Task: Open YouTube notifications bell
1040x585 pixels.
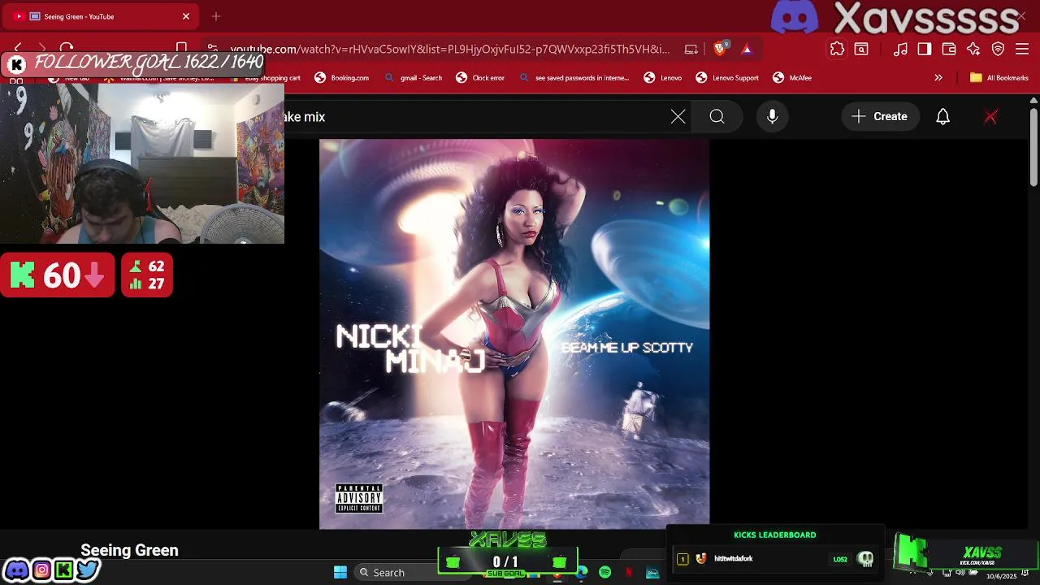Action: click(x=942, y=116)
